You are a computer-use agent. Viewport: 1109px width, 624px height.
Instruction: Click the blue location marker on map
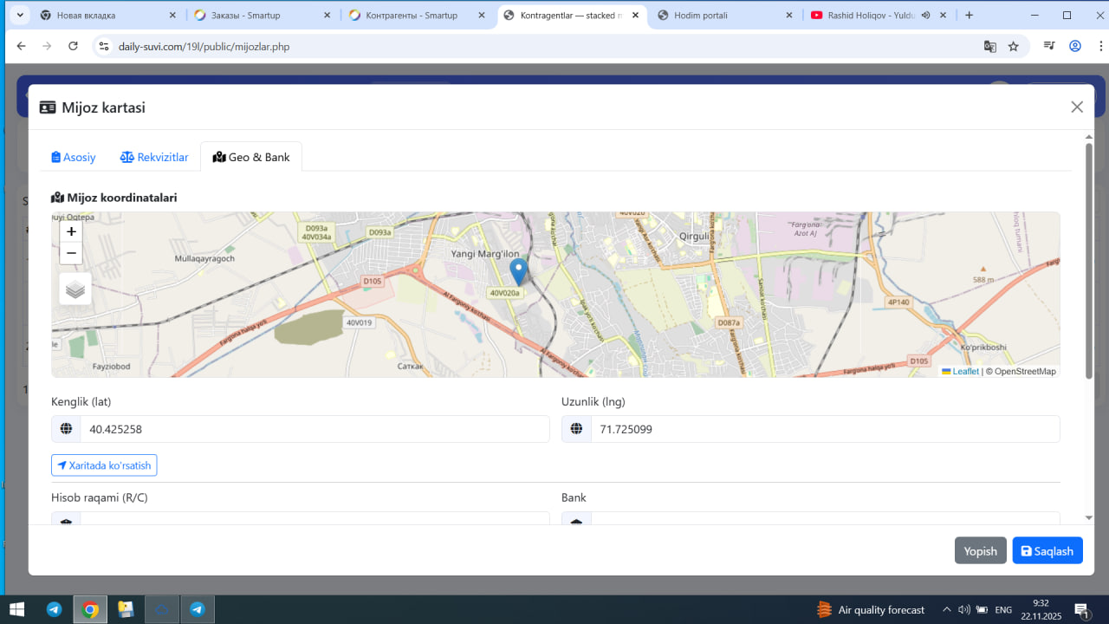pyautogui.click(x=518, y=271)
